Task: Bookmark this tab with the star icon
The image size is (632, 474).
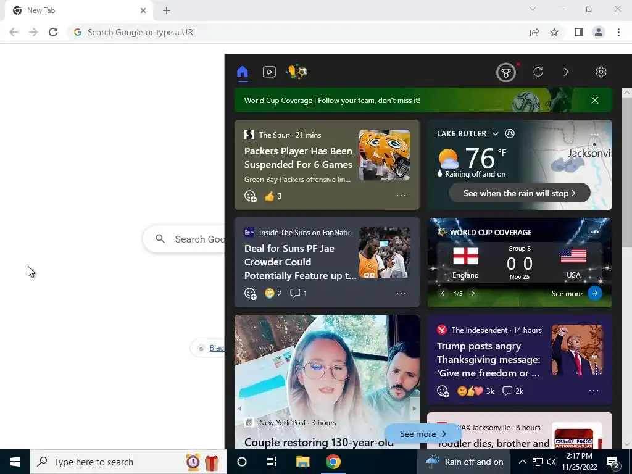Action: click(x=554, y=32)
